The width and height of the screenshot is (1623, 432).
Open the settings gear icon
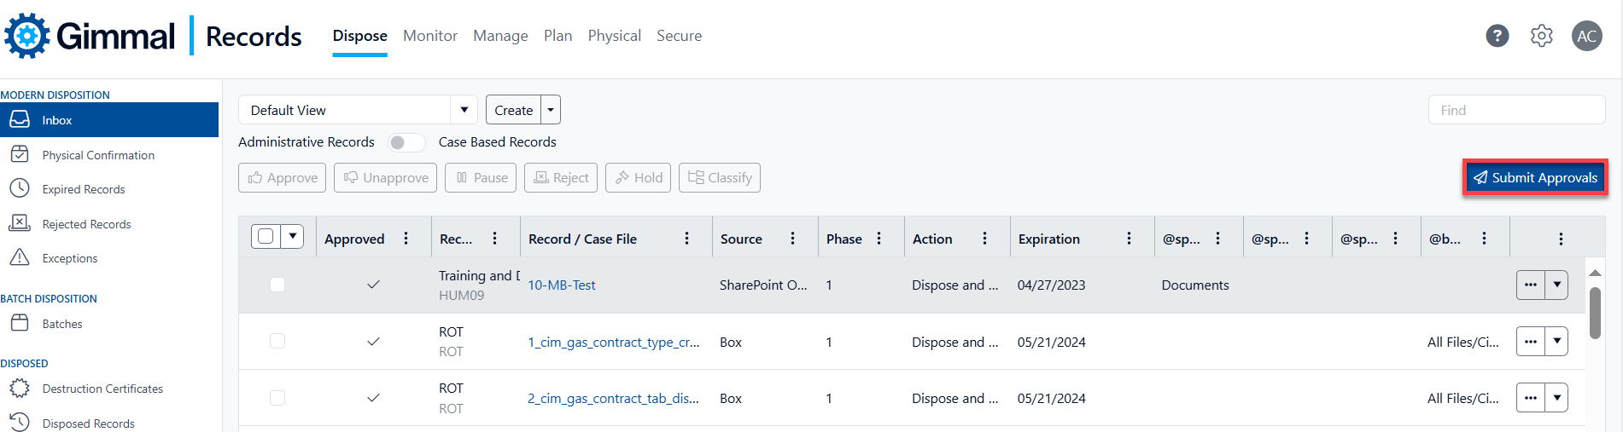click(x=1541, y=36)
